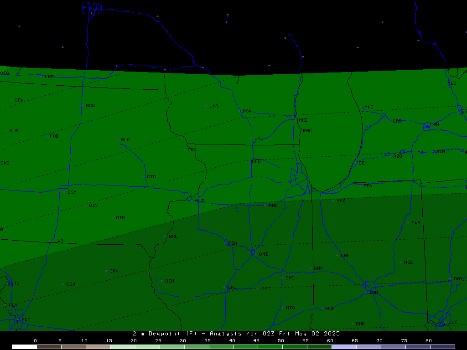
Task: Click the FRM station label
Action: (49, 77)
